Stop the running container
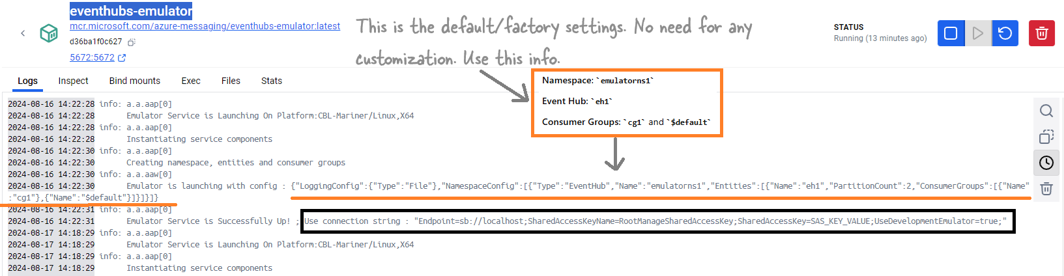 click(x=951, y=33)
